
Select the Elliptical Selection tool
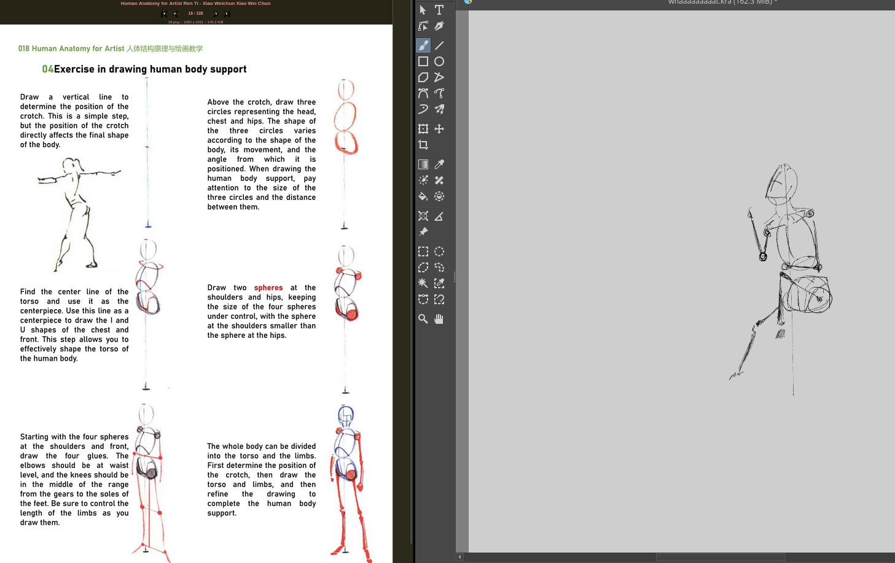[439, 251]
